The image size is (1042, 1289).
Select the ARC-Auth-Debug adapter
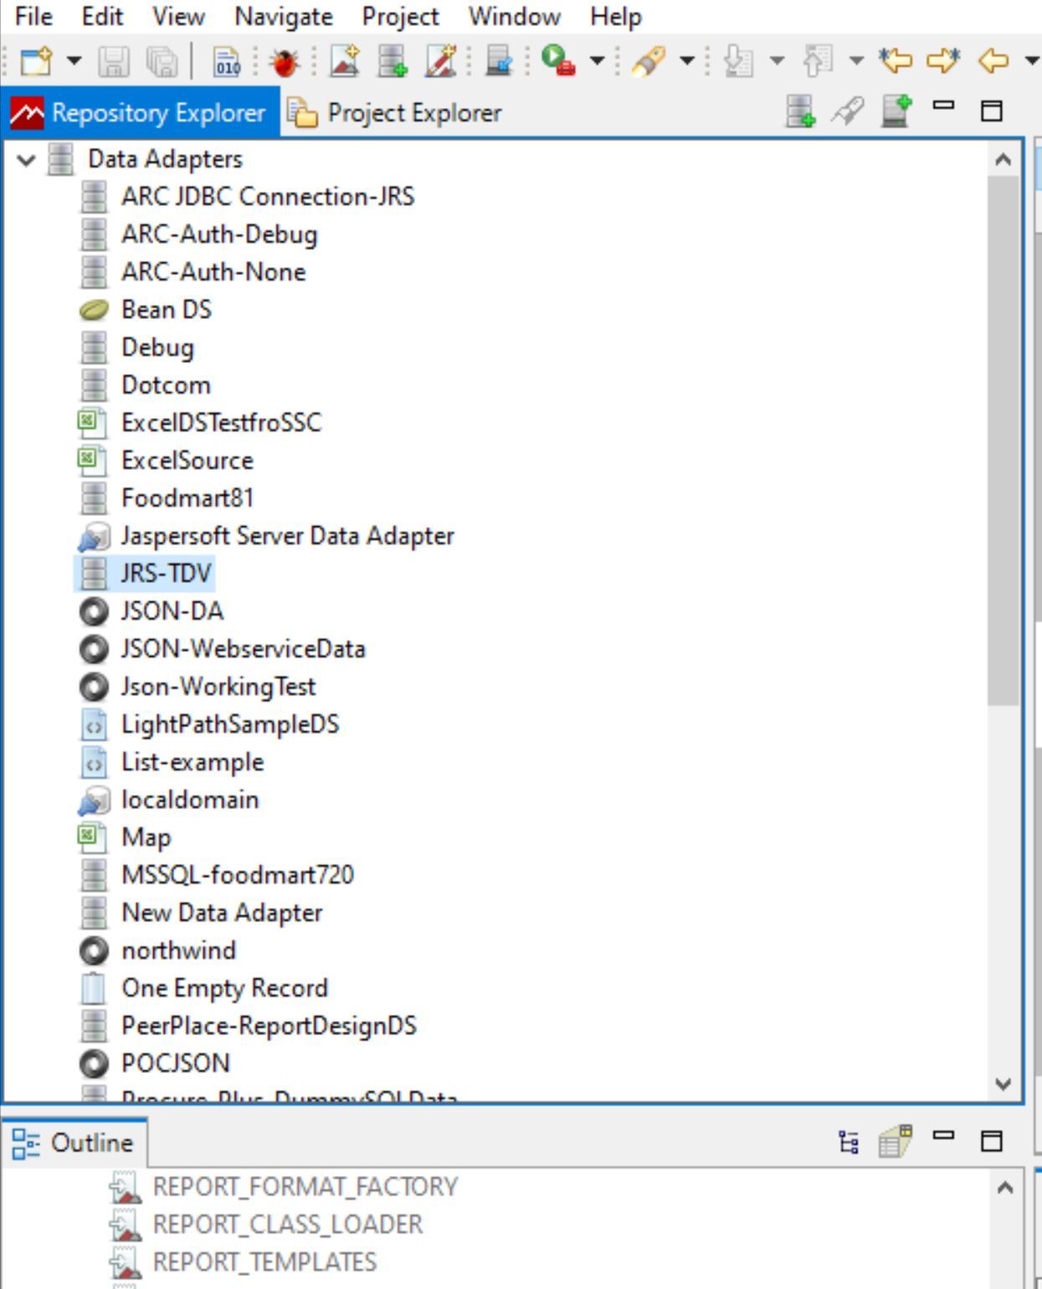click(x=219, y=235)
